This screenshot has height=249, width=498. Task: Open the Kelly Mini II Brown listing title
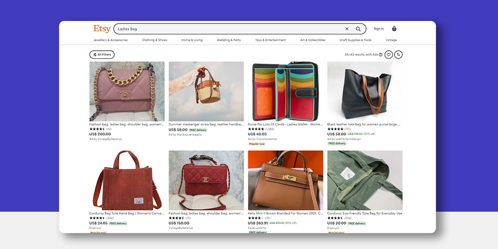point(285,214)
